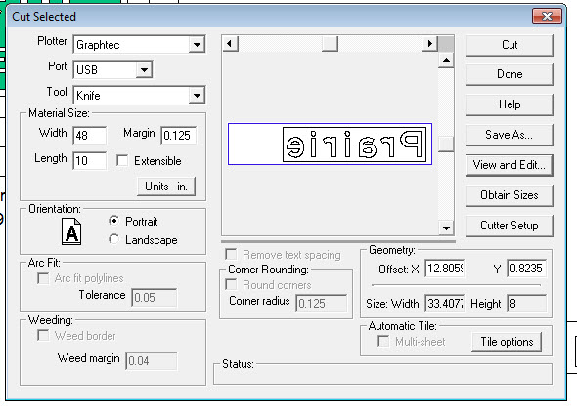The image size is (577, 415).
Task: Click the Material Width input field
Action: [90, 136]
